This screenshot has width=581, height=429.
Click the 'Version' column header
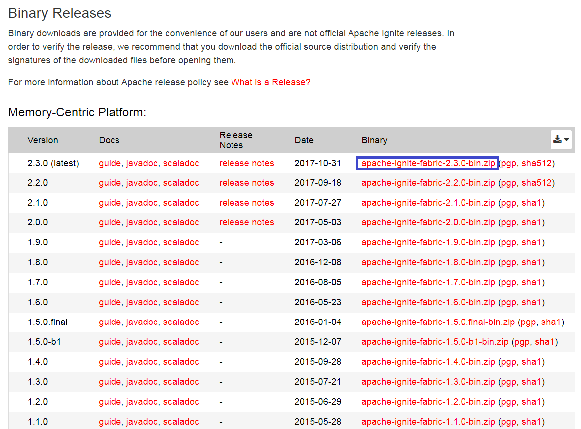[x=43, y=140]
